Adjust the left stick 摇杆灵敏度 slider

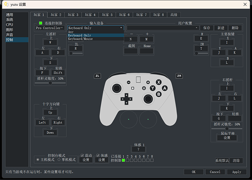tap(50, 83)
